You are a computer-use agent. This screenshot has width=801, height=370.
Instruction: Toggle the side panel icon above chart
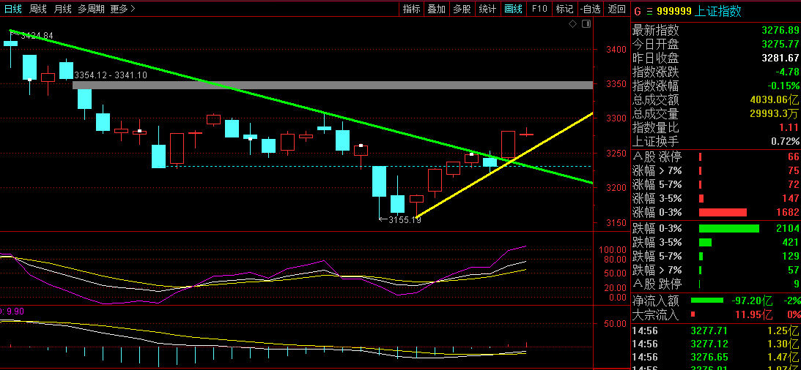[x=586, y=24]
